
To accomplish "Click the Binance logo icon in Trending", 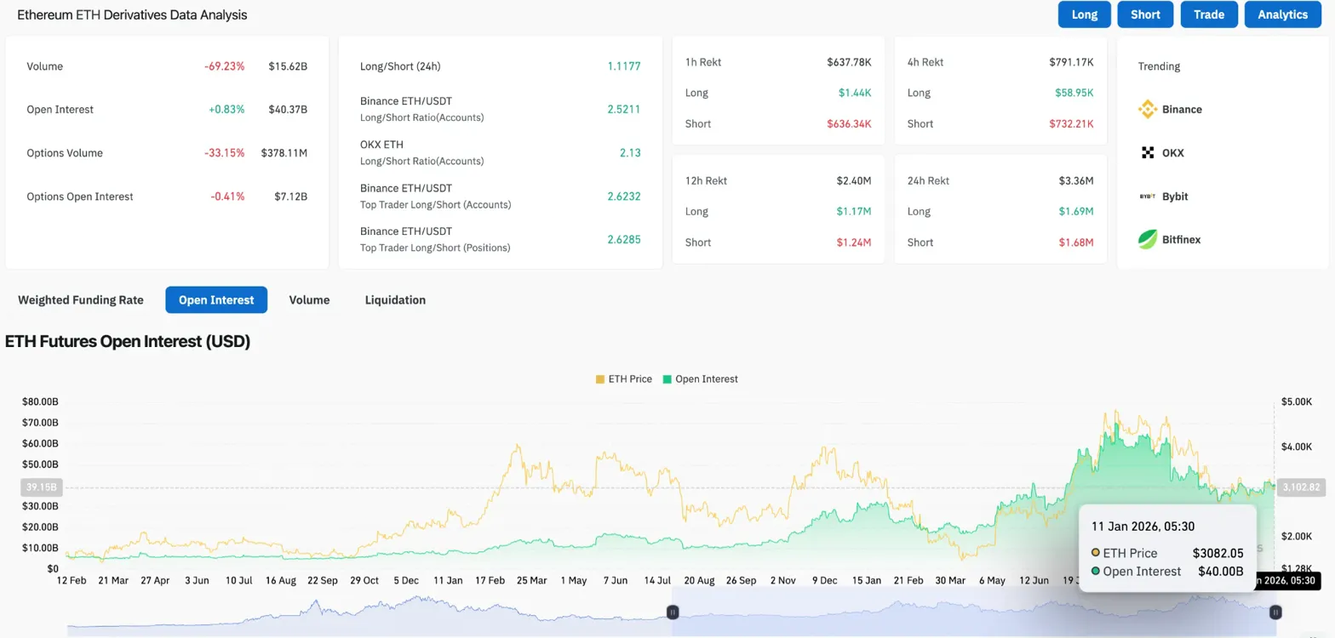I will pyautogui.click(x=1148, y=110).
